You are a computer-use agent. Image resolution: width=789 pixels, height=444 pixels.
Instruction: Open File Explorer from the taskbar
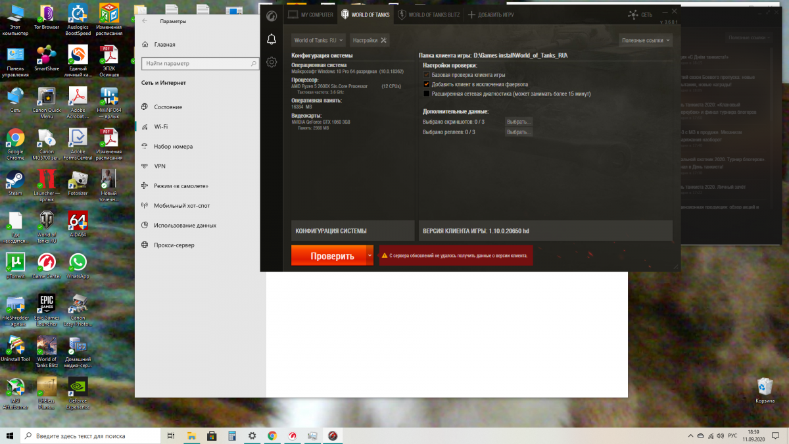click(191, 436)
